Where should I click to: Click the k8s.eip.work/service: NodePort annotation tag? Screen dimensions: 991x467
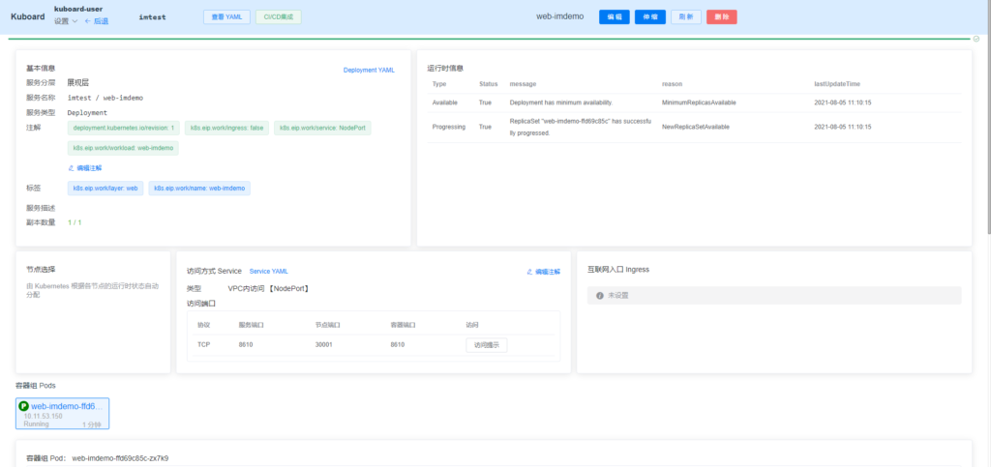tap(322, 128)
